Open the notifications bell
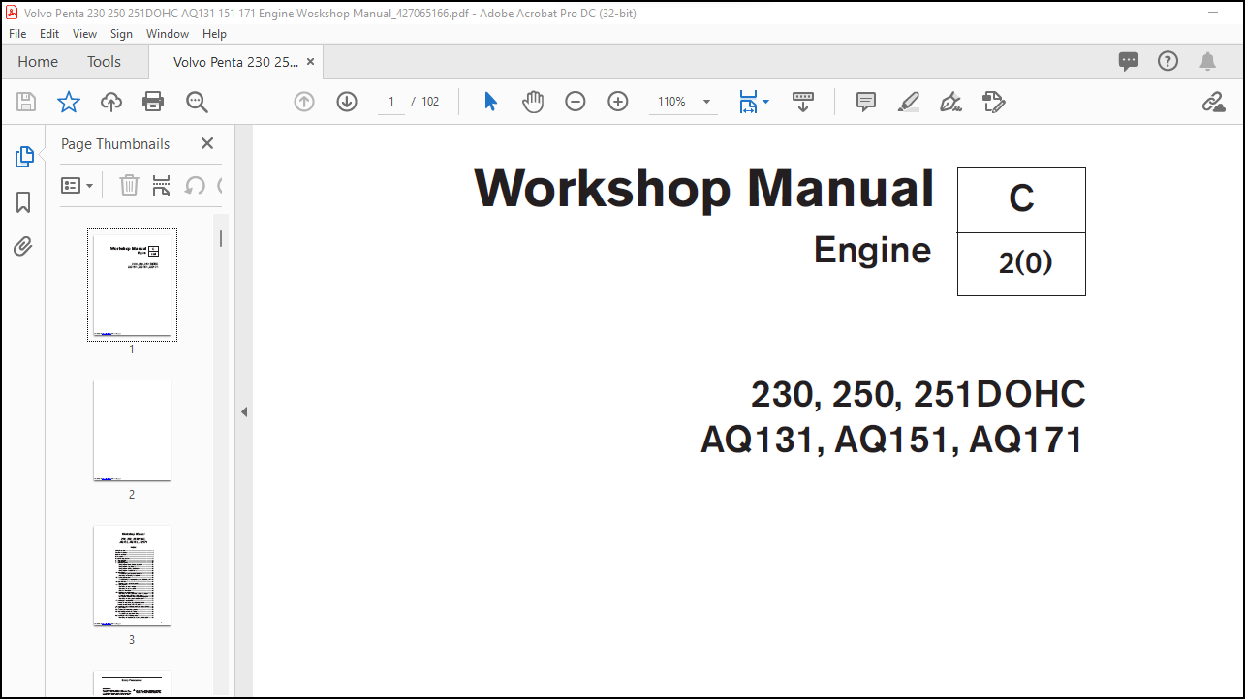Viewport: 1245px width, 699px height. point(1207,61)
